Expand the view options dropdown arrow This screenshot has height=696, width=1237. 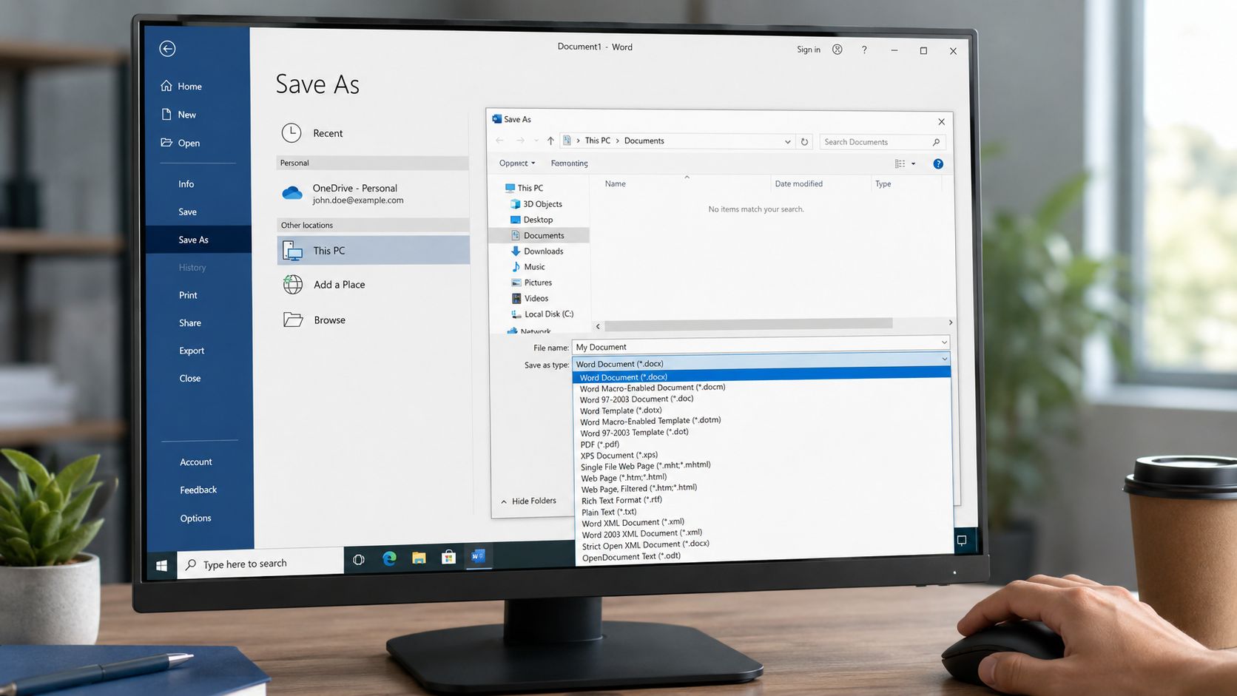914,164
